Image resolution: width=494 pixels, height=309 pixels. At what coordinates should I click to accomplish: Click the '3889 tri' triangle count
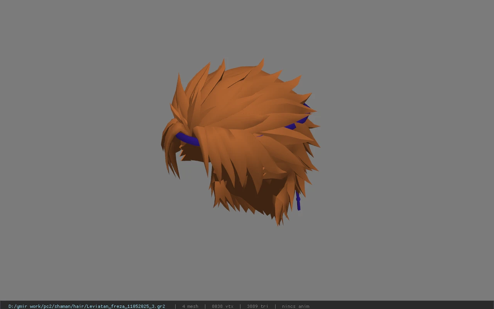[257, 306]
